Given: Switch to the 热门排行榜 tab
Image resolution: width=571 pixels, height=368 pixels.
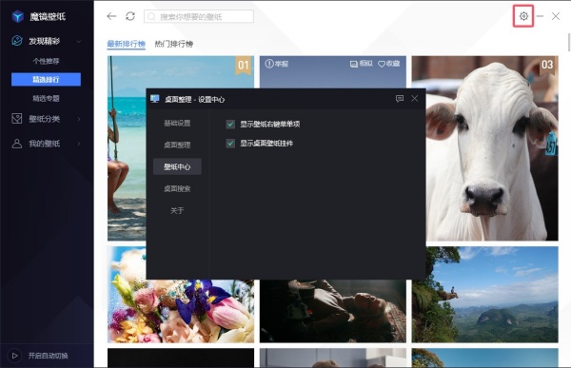Looking at the screenshot, I should (174, 44).
